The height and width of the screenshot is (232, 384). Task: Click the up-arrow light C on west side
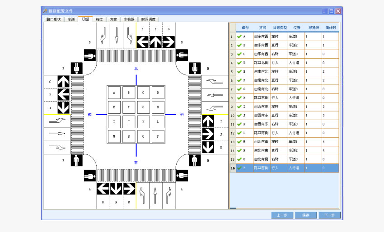pyautogui.click(x=63, y=82)
